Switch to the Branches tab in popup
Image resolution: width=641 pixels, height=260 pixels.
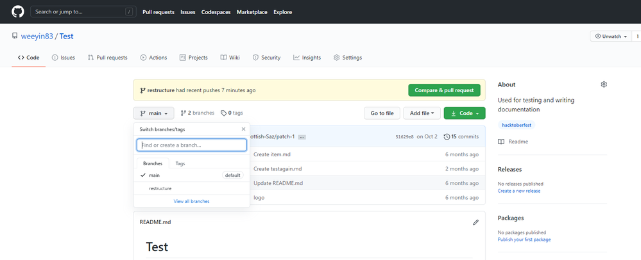153,163
